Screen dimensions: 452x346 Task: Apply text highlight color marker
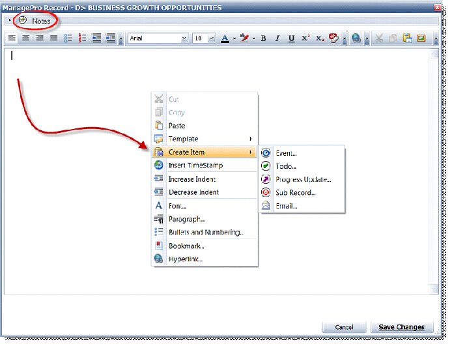(x=244, y=38)
